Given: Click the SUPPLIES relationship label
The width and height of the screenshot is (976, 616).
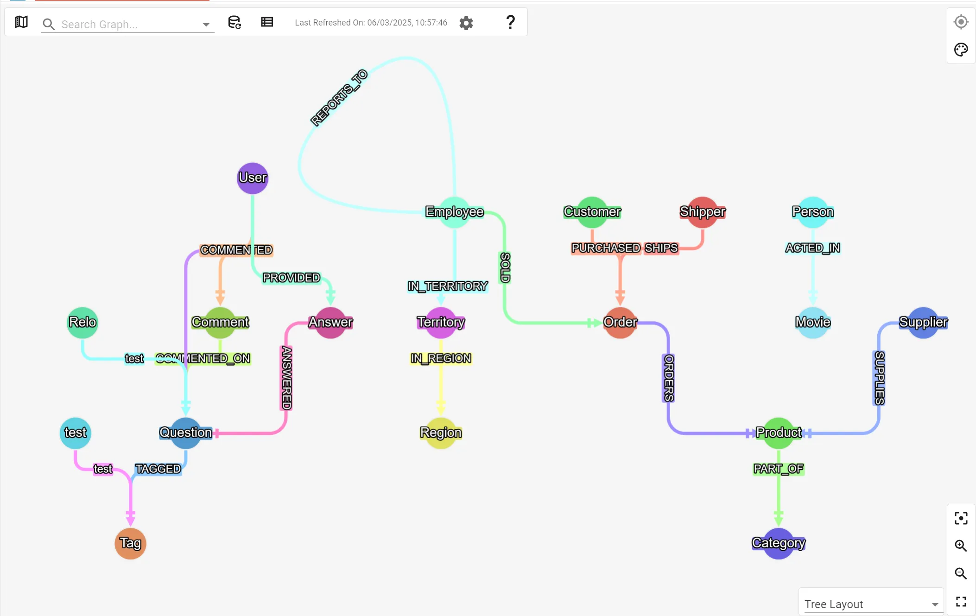Looking at the screenshot, I should coord(880,378).
